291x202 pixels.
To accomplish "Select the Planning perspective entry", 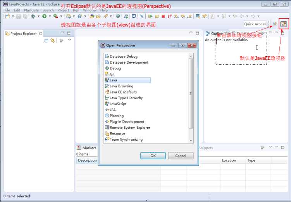I will pyautogui.click(x=114, y=116).
